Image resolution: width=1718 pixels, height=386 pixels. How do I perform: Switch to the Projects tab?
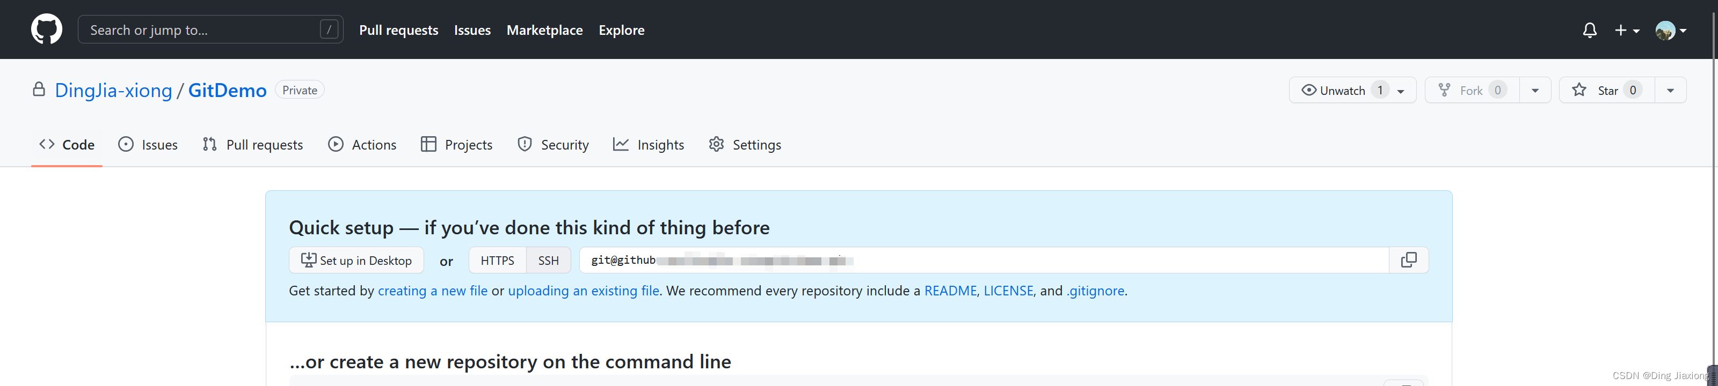(457, 144)
